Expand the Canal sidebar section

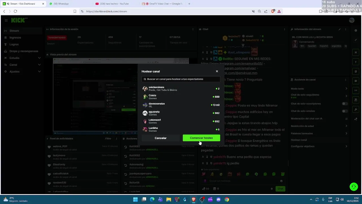click(23, 65)
